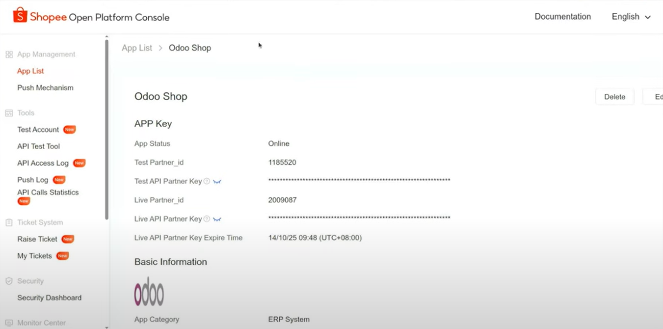The height and width of the screenshot is (329, 663).
Task: Reveal the Live API Partner Key with the eye icon
Action: [x=217, y=219]
